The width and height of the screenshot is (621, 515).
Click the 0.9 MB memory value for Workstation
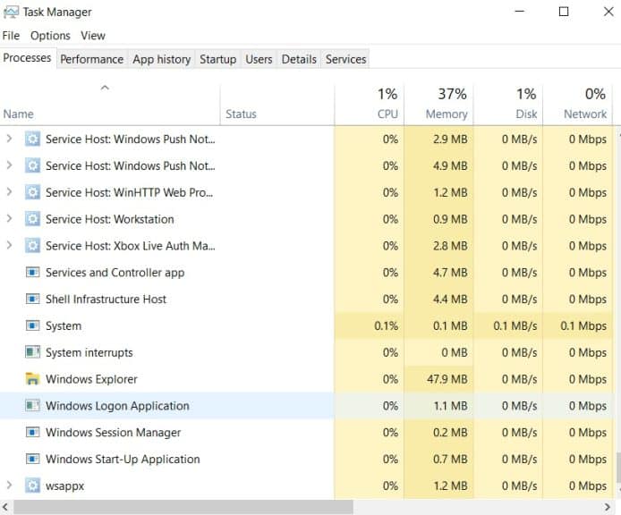click(450, 219)
